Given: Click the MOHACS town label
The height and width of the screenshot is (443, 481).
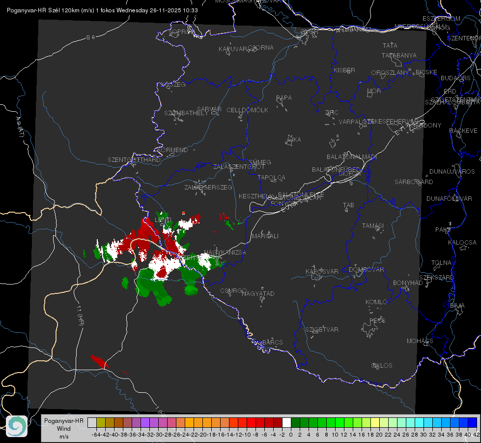Looking at the screenshot, I should [420, 341].
